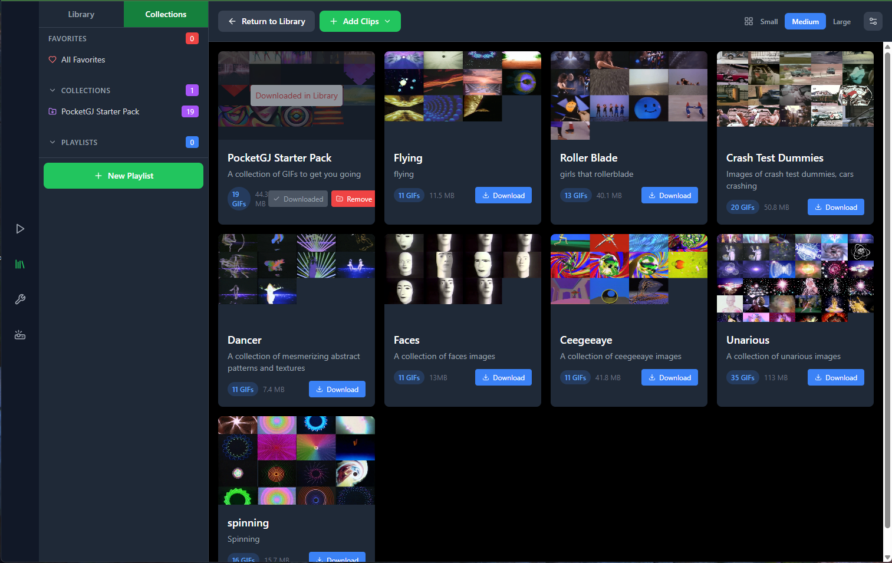
Task: Open the library books icon in sidebar
Action: pyautogui.click(x=20, y=264)
